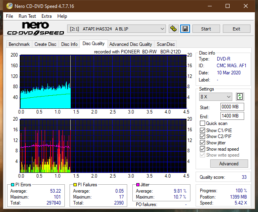Click the PI failures lower graph area
The width and height of the screenshot is (258, 212).
point(103,146)
